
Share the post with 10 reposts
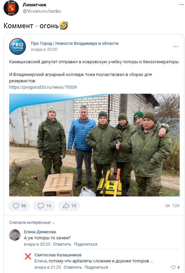[x=69, y=206]
